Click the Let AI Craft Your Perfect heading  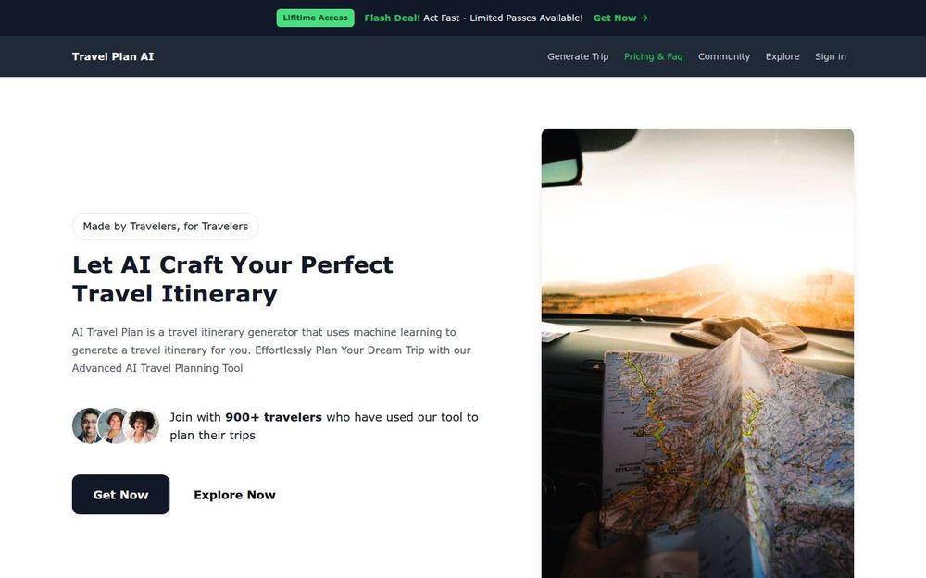point(232,264)
